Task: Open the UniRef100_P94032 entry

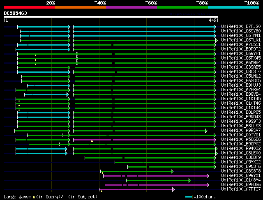Action: [x=241, y=149]
